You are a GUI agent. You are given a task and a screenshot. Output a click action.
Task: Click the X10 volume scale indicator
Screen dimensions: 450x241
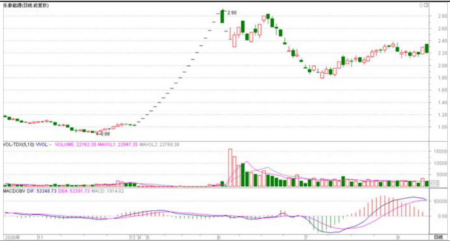tap(434, 183)
